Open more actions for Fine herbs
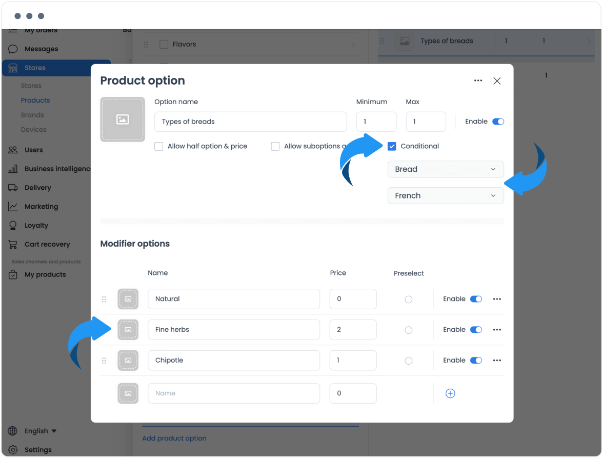Viewport: 603px width, 459px height. pos(497,330)
